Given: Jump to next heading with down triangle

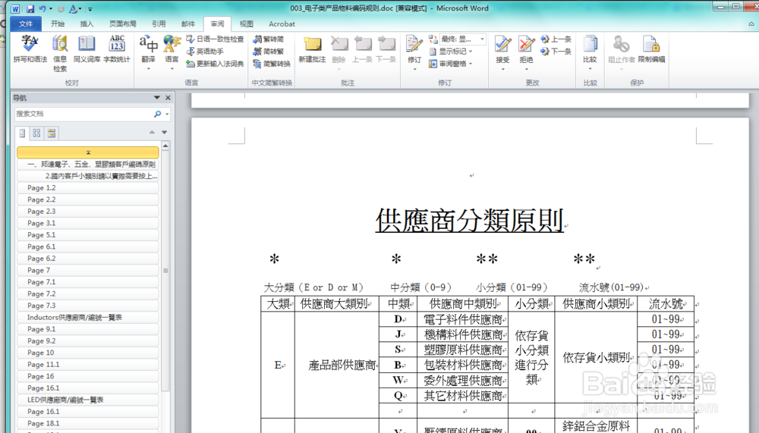Looking at the screenshot, I should pyautogui.click(x=165, y=132).
